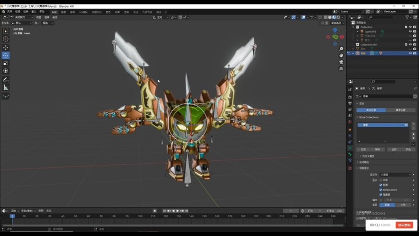Screen dimensions: 419x236
Task: Select the Measure ruler tool
Action: click(6, 87)
